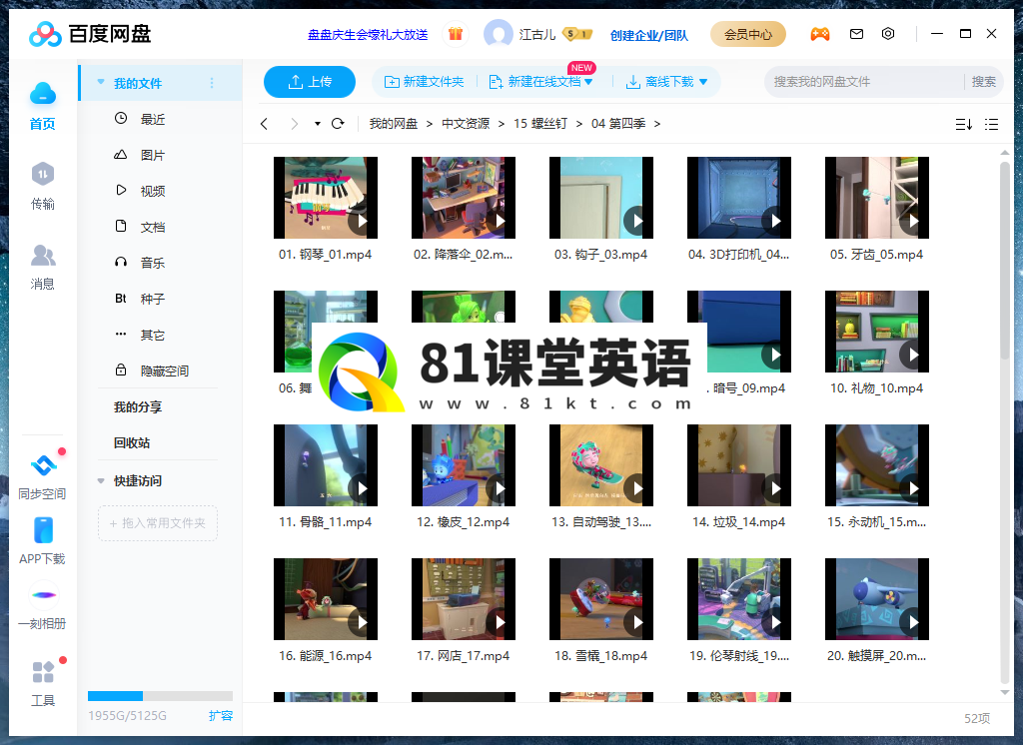
Task: Switch to list view mode
Action: tap(992, 124)
